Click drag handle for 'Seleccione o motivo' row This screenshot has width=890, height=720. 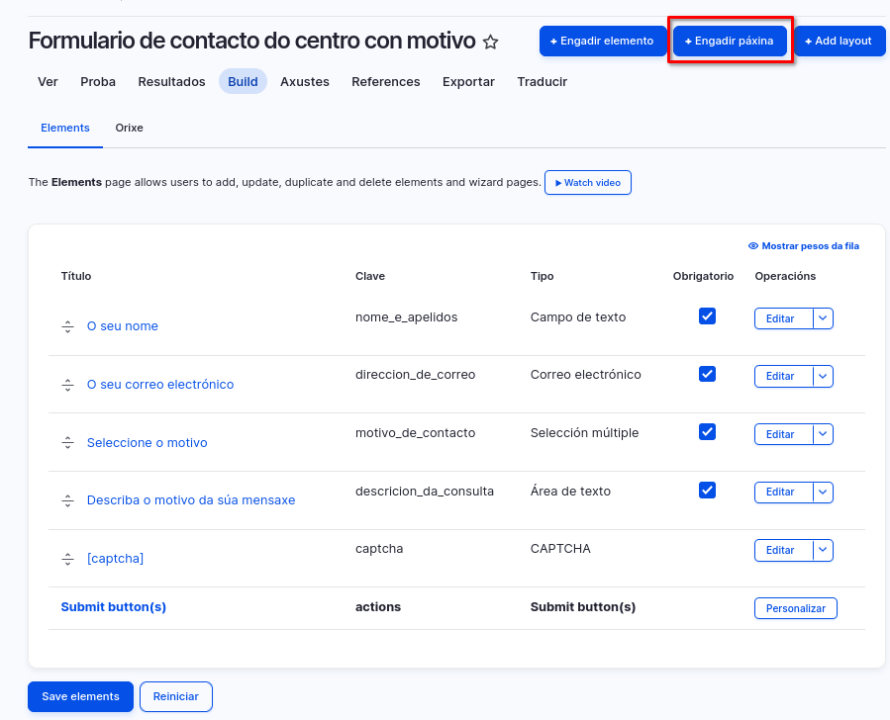point(67,443)
